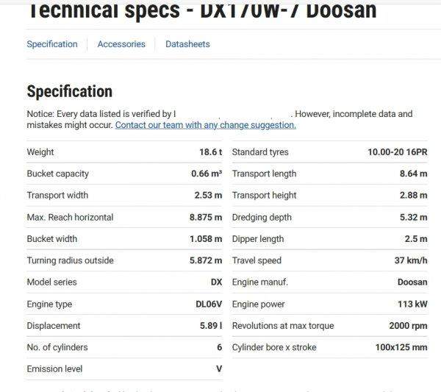The width and height of the screenshot is (441, 392).
Task: Click the Standard tyres value 10.00-20 16PR
Action: (x=397, y=152)
